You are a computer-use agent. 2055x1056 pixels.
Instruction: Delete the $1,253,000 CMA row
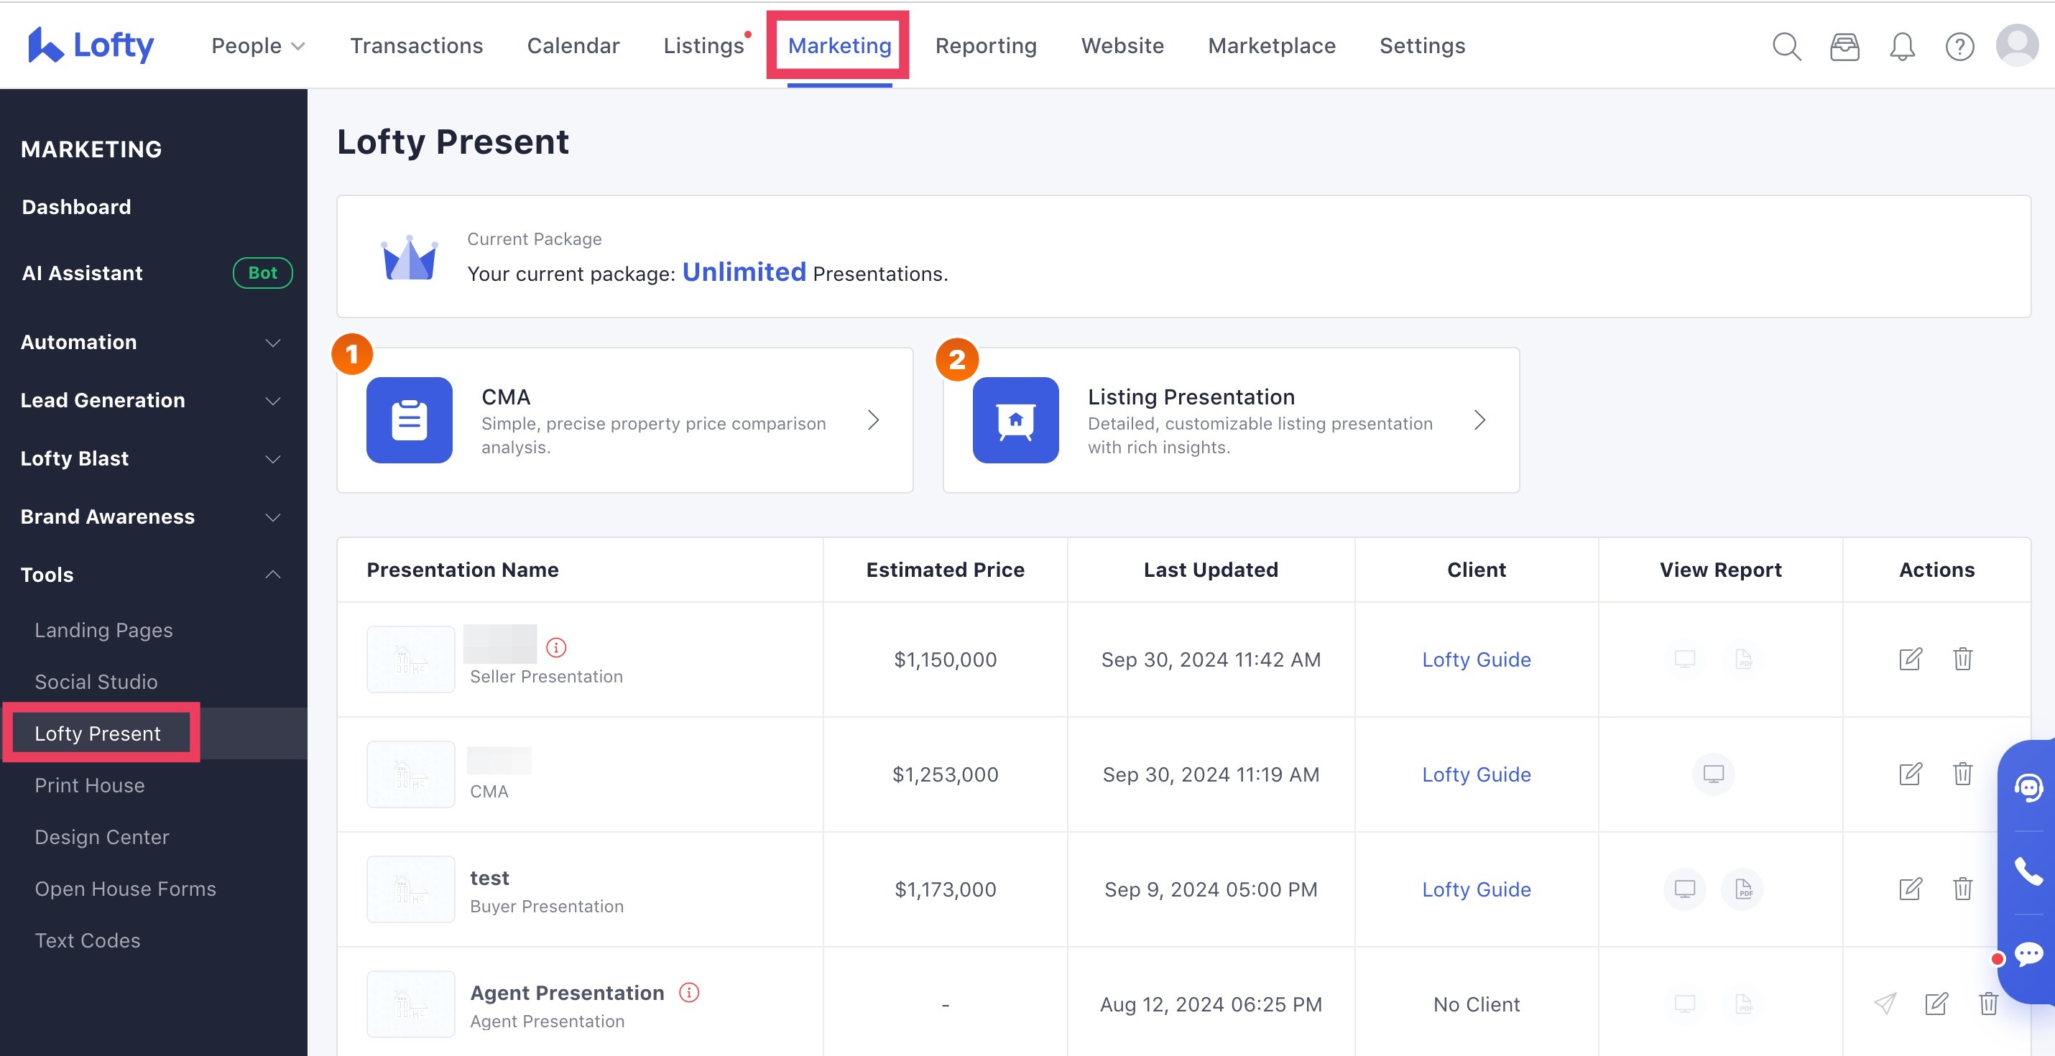click(1962, 774)
